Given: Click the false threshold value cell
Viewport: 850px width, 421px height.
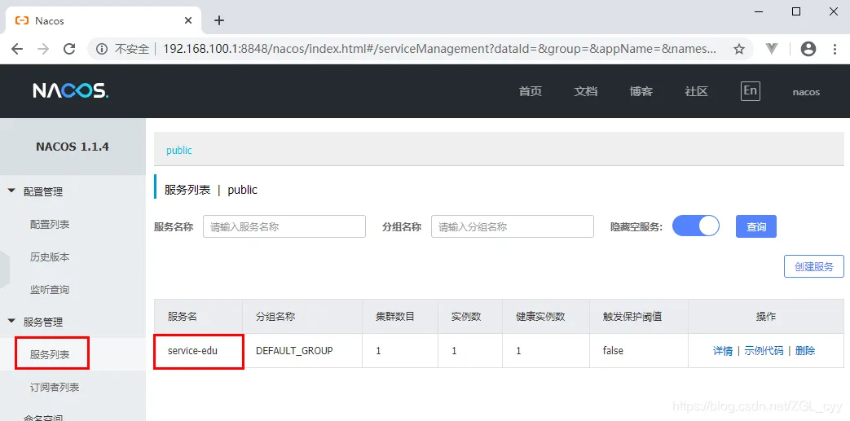Looking at the screenshot, I should 639,351.
